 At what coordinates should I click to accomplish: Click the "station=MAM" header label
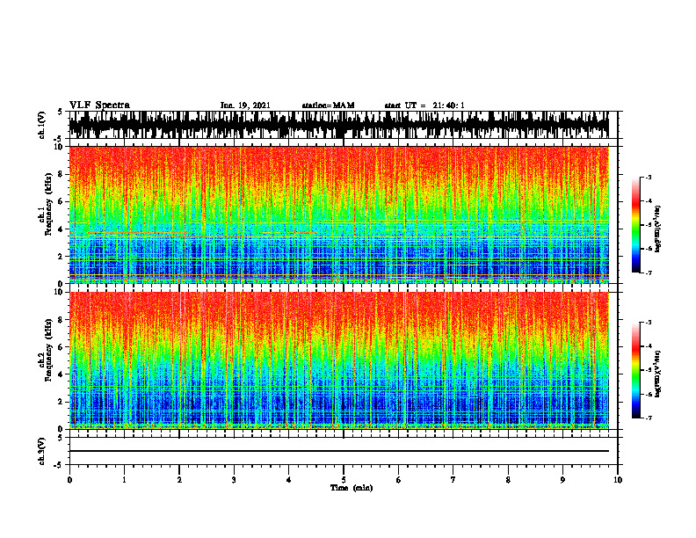coord(328,105)
